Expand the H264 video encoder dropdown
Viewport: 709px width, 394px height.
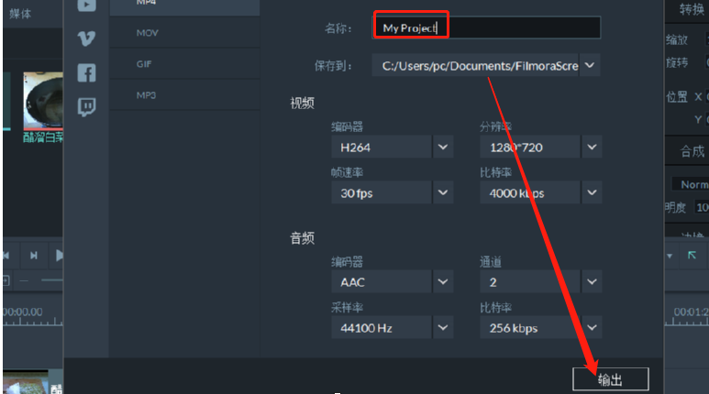click(443, 147)
